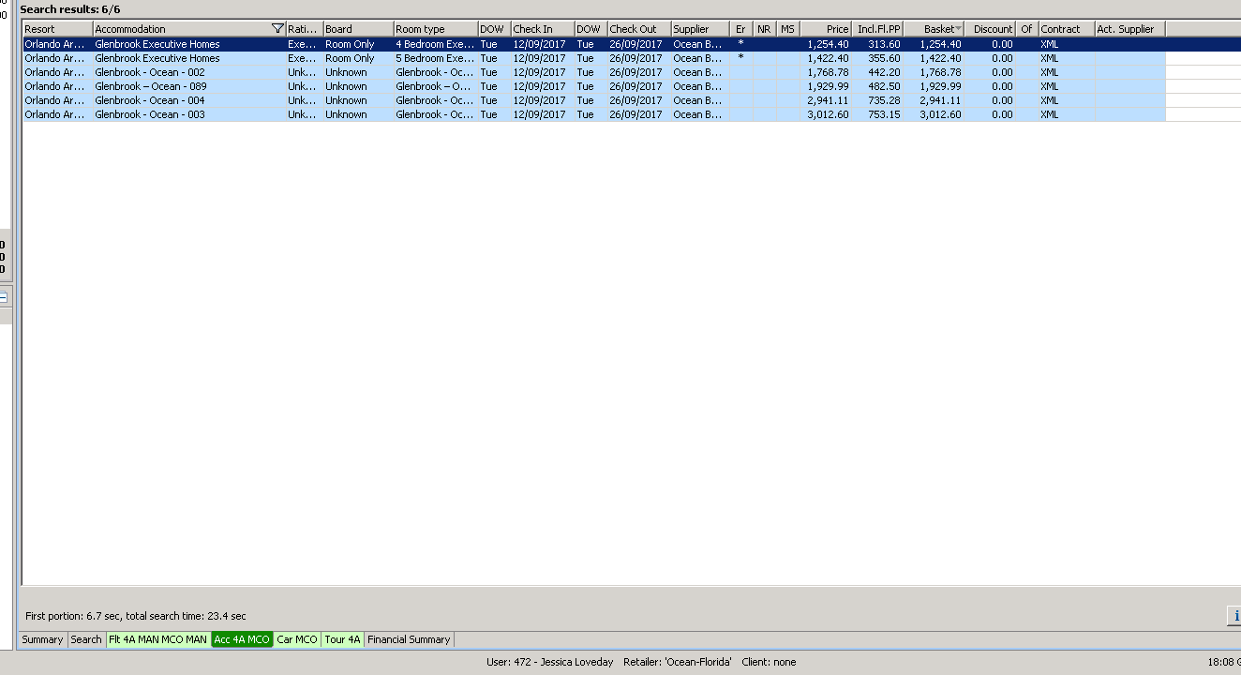The height and width of the screenshot is (675, 1241).
Task: Select the Car MCO tab
Action: [x=297, y=639]
